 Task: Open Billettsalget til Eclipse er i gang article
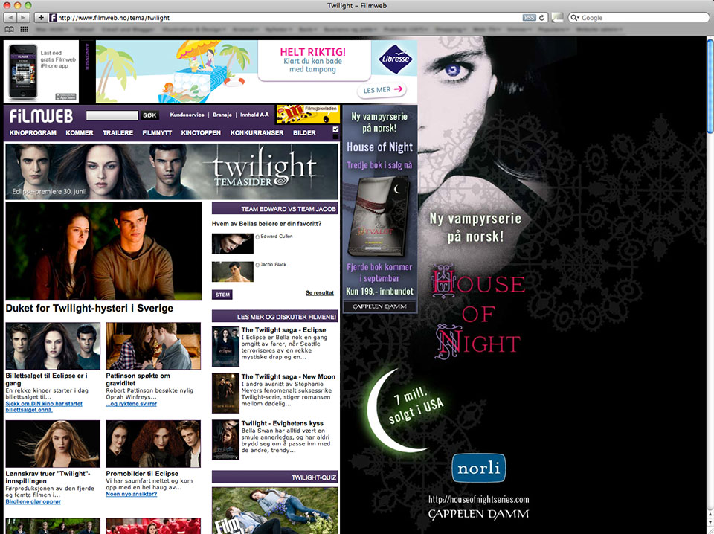(x=46, y=379)
